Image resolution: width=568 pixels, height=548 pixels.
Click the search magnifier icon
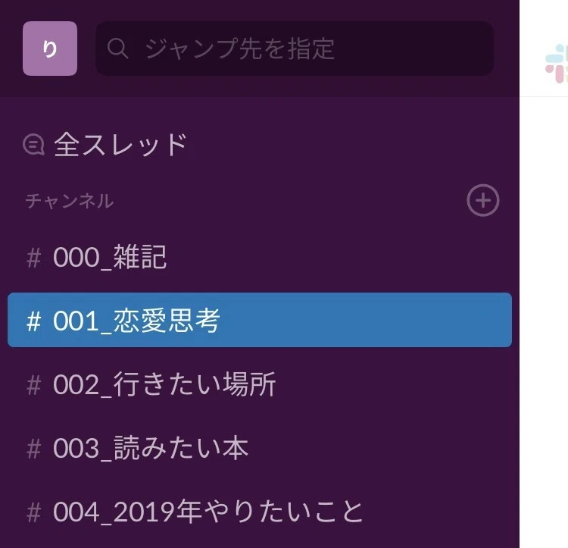[117, 49]
